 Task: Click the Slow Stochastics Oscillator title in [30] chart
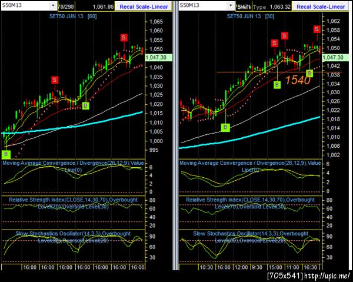pyautogui.click(x=250, y=237)
